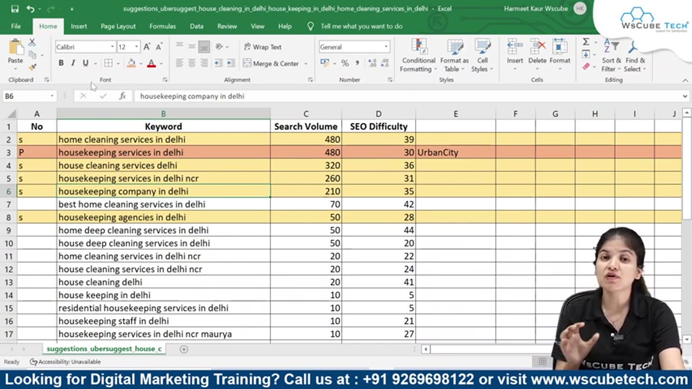The width and height of the screenshot is (692, 389).
Task: Activate the Format Painter brush
Action: [x=32, y=67]
